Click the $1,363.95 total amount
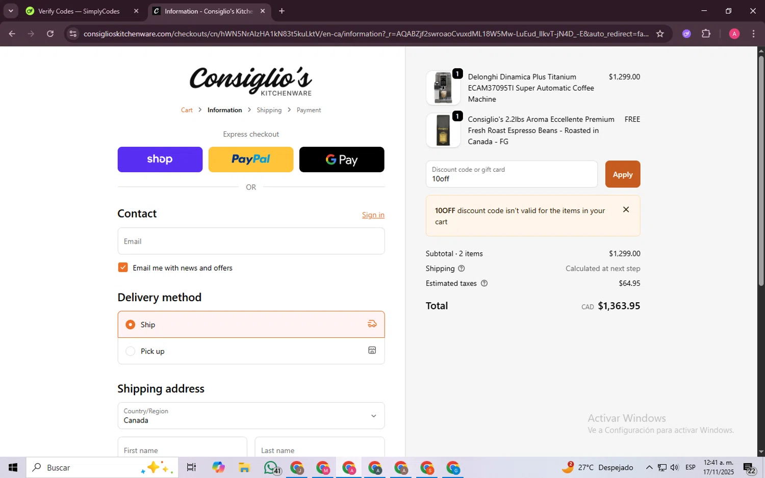 619,306
